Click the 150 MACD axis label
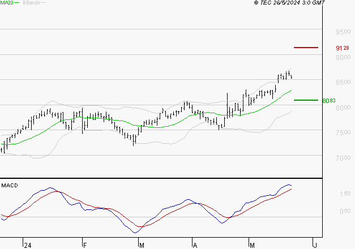 click(345, 194)
